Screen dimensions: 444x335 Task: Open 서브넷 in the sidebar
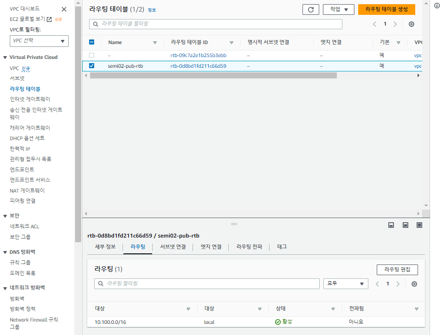17,78
